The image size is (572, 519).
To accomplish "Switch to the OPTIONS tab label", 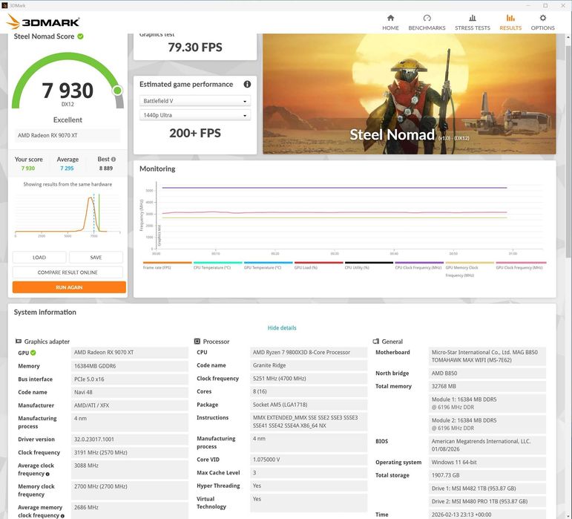I will (543, 27).
